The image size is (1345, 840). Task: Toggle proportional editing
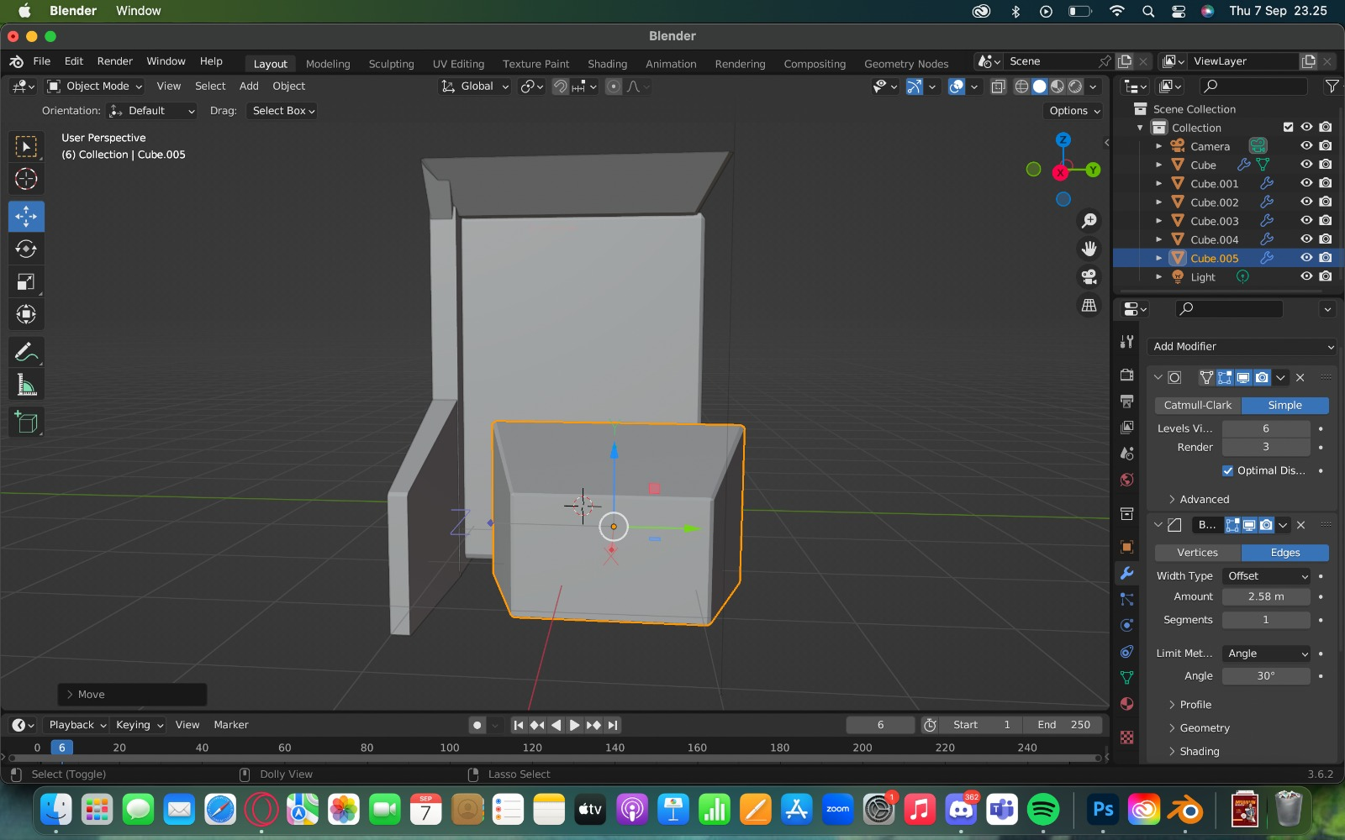pyautogui.click(x=614, y=87)
